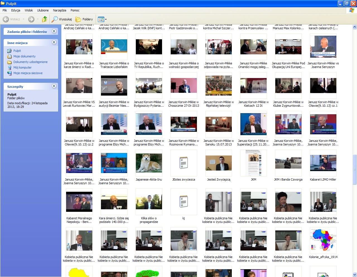The width and height of the screenshot is (357, 277).
Task: Select Janusz Korwin-Mikke w Klubie Zygmuntowskim thumbnail
Action: click(288, 86)
